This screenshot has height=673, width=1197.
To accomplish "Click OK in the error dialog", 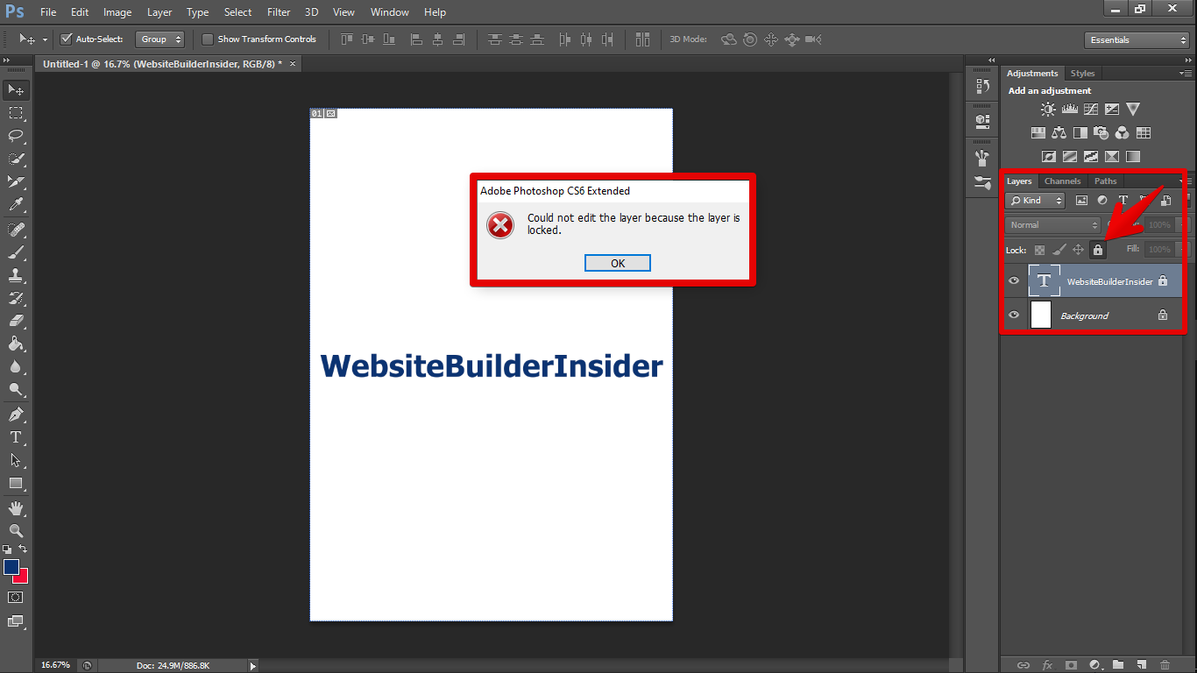I will click(x=618, y=264).
